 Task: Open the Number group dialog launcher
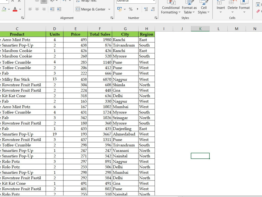click(156, 18)
